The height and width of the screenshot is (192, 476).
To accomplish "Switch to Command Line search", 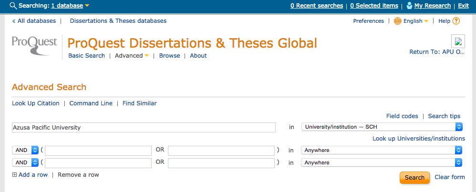I will [91, 103].
